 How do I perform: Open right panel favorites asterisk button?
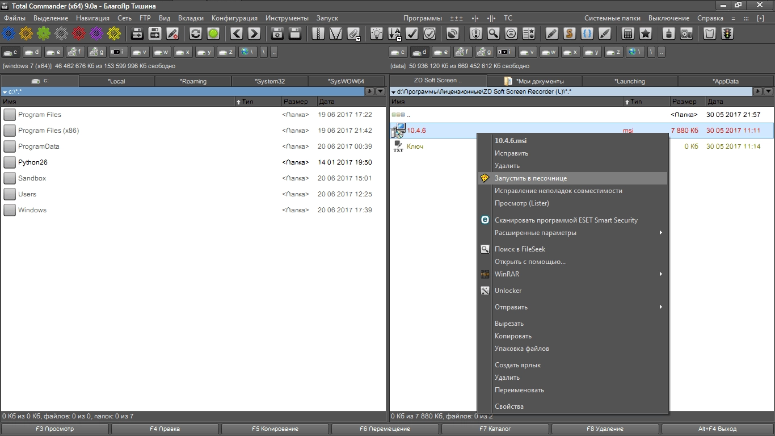(758, 91)
